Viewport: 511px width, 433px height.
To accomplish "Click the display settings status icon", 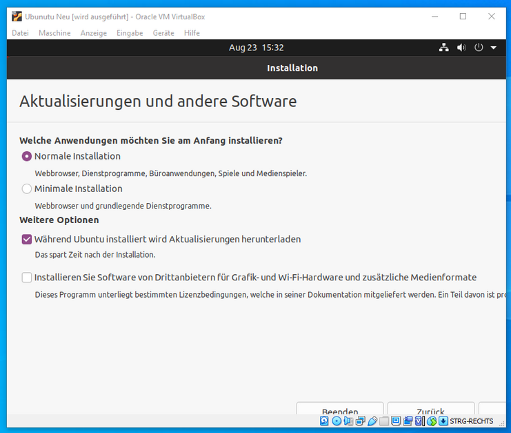I will tap(397, 421).
